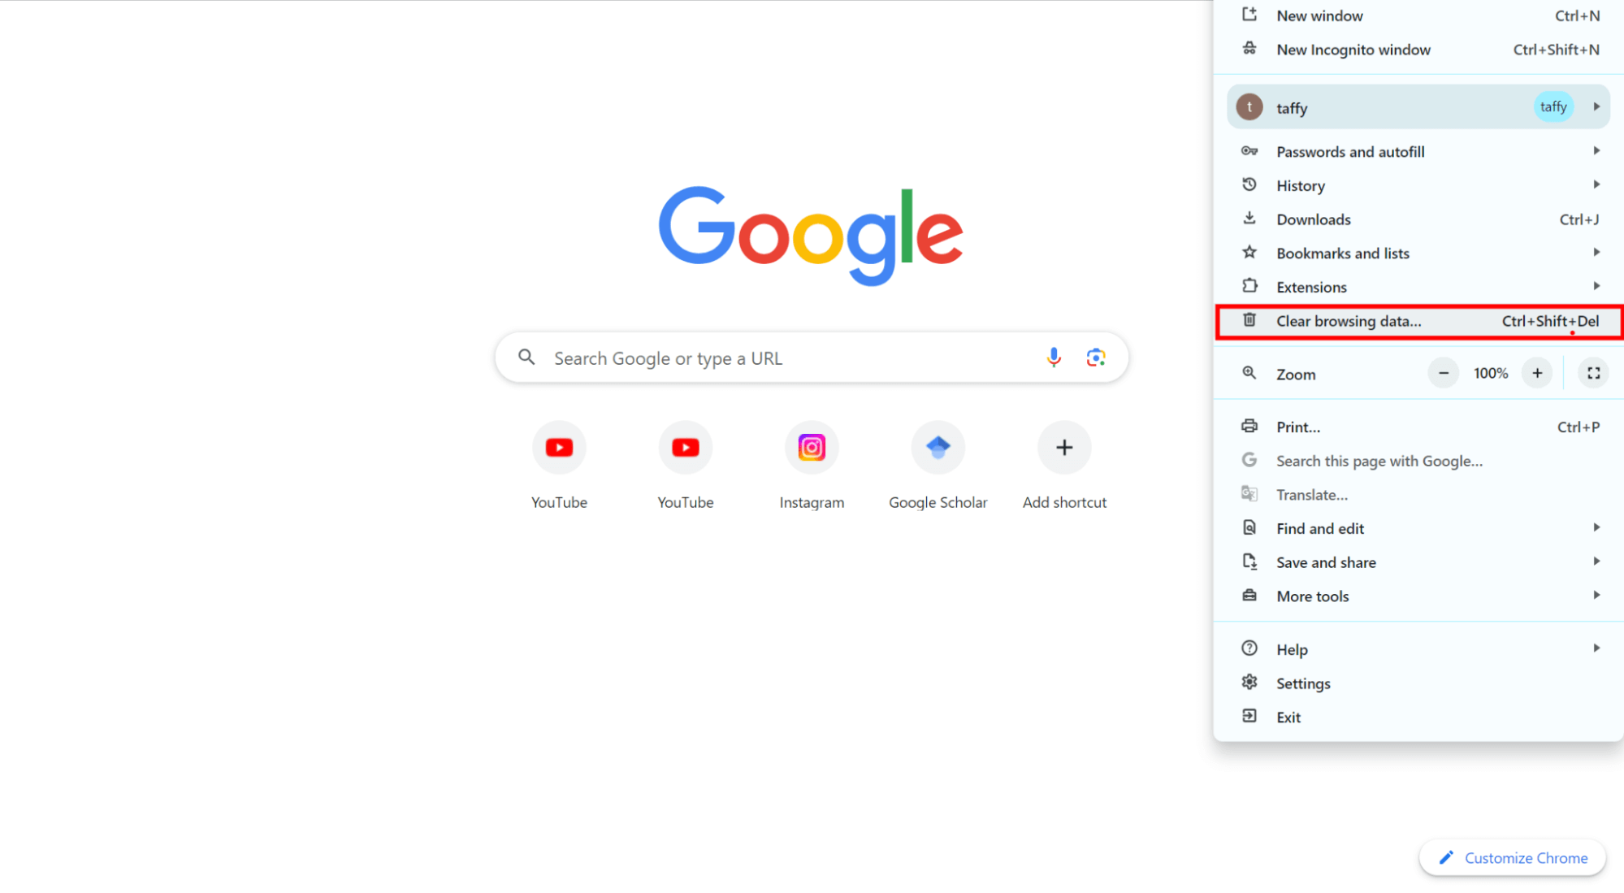Click the YouTube shortcut icon
The width and height of the screenshot is (1624, 893).
point(559,448)
